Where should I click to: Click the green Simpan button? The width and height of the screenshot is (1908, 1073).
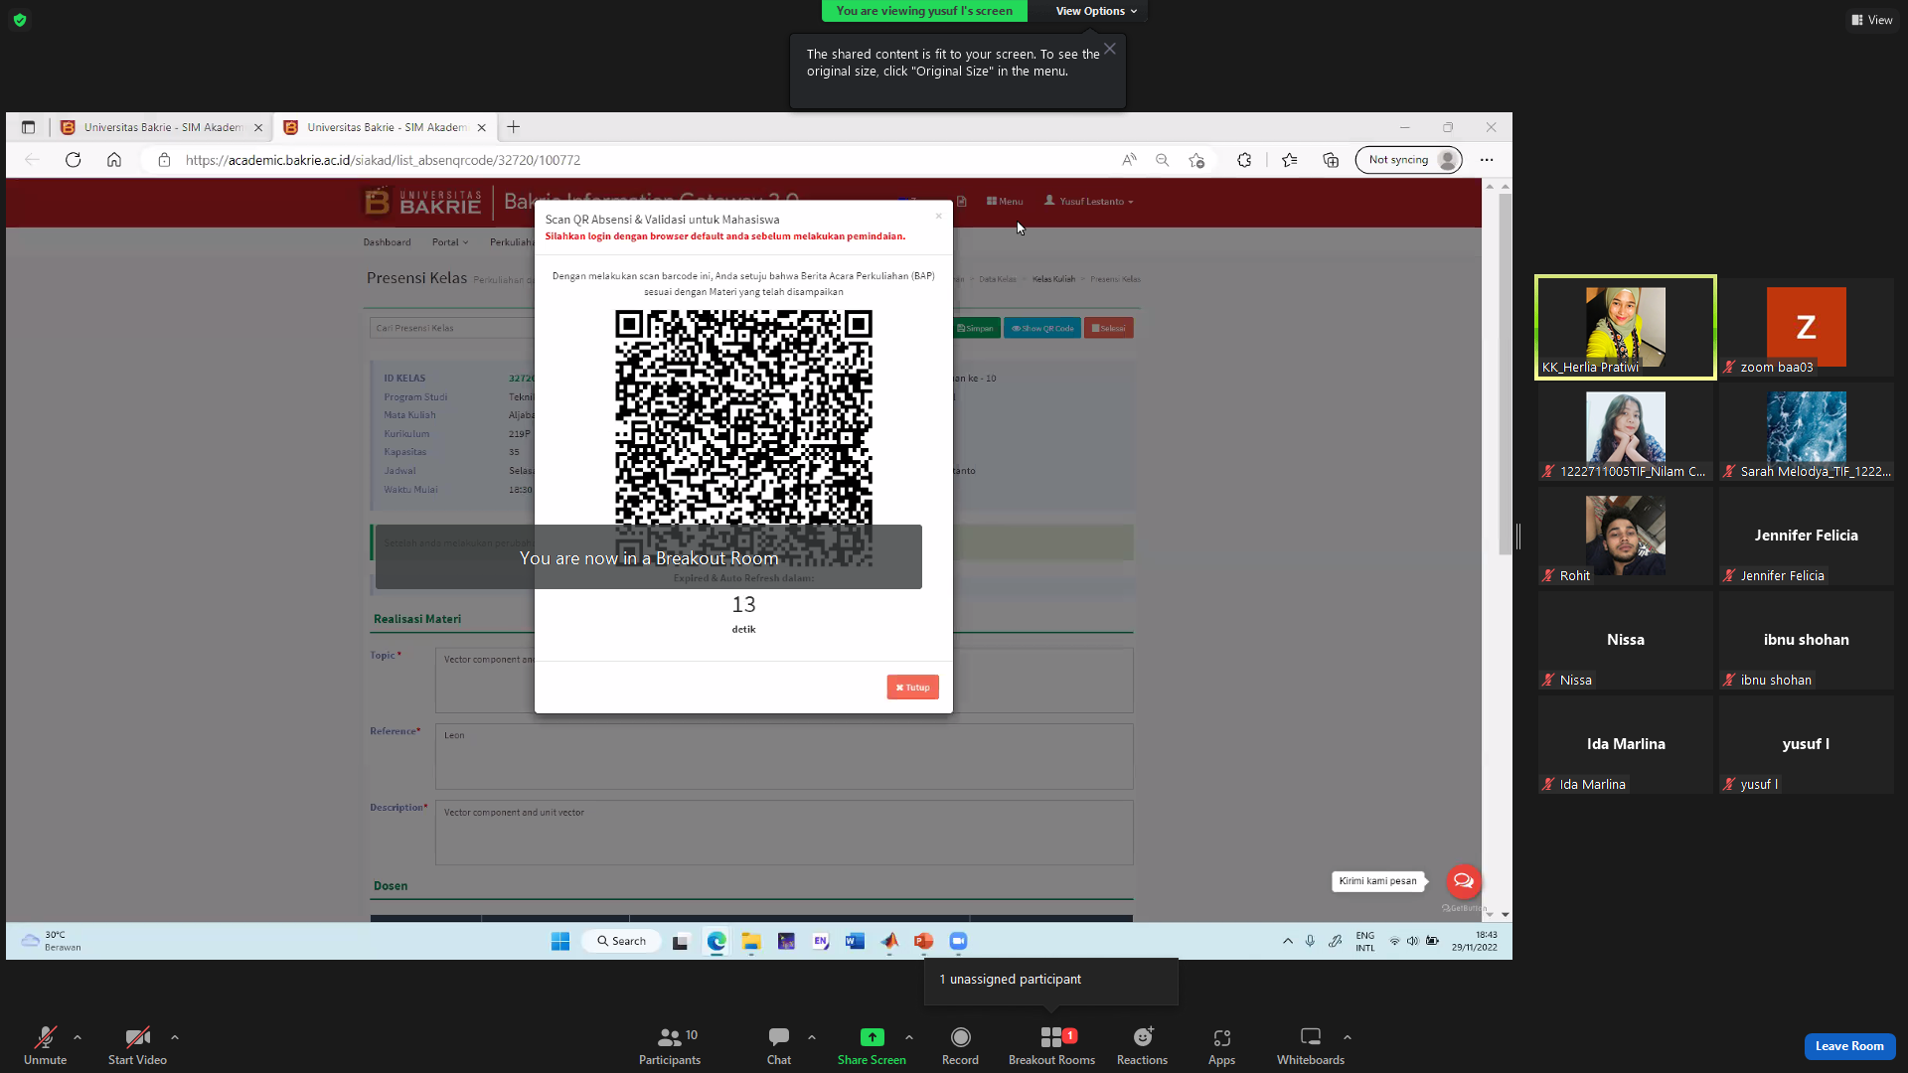[976, 328]
